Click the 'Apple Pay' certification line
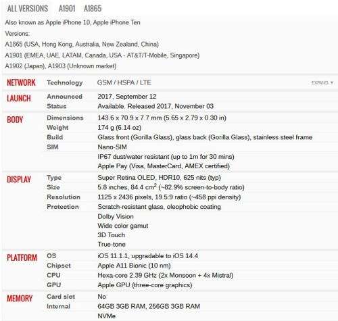The width and height of the screenshot is (338, 321). pos(164,166)
